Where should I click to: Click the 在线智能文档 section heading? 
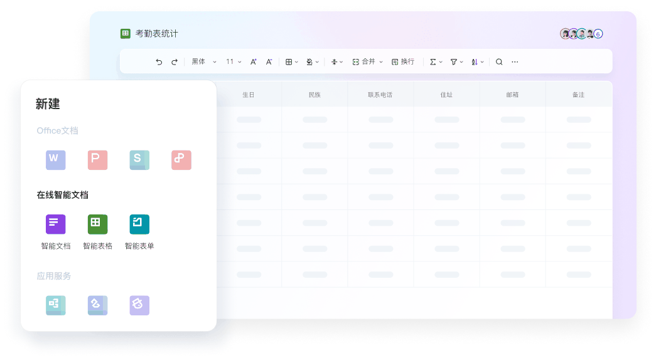(62, 194)
